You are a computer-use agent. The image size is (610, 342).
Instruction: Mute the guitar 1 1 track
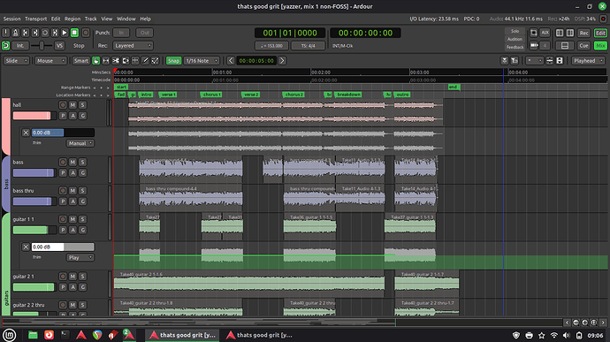coord(72,219)
